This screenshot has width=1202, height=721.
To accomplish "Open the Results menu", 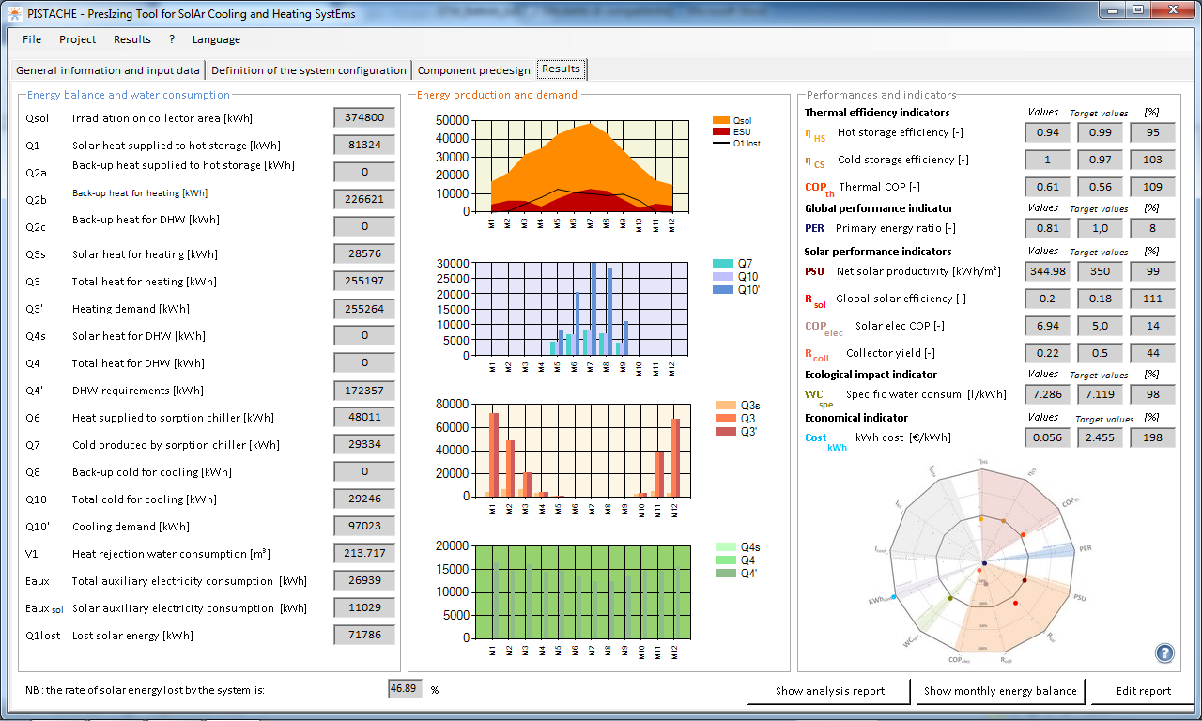I will pos(131,39).
